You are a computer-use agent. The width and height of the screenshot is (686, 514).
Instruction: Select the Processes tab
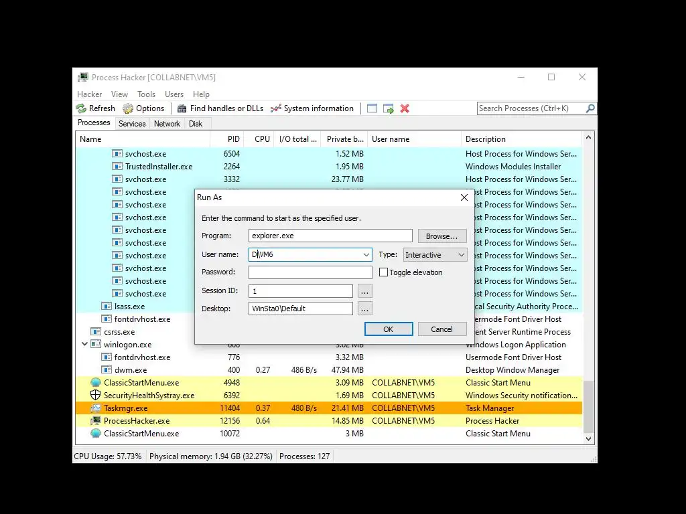(94, 122)
